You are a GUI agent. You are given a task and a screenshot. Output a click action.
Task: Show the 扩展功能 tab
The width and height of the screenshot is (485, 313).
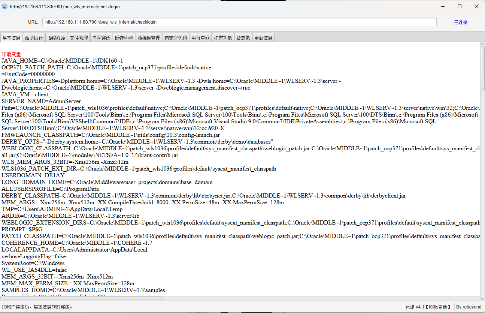[223, 38]
